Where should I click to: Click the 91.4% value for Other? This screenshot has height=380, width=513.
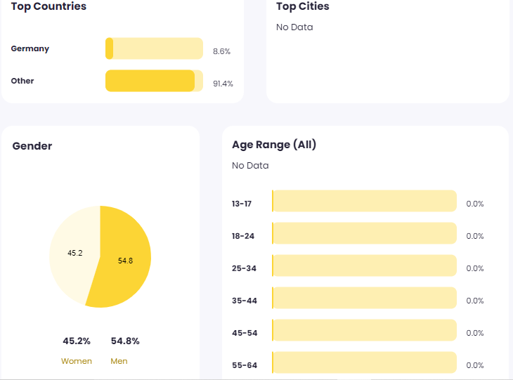223,84
